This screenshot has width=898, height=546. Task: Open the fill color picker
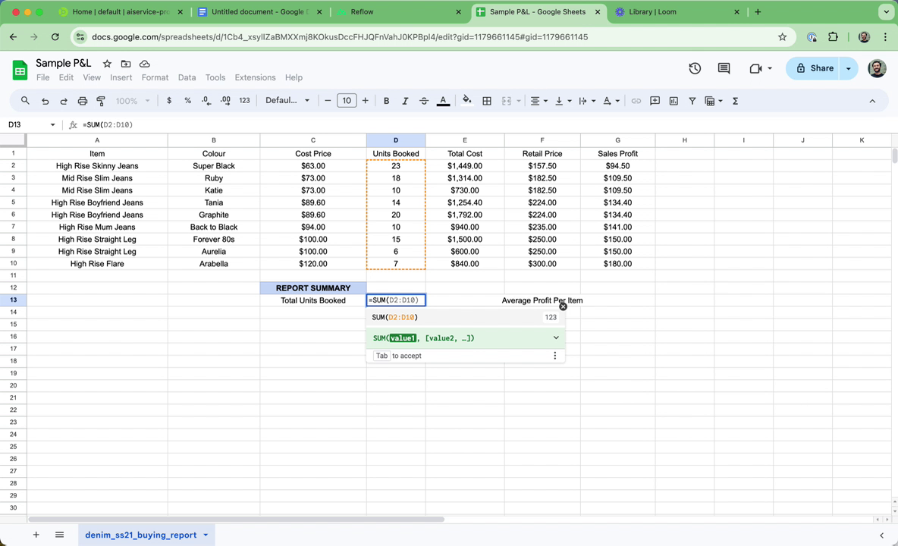(x=466, y=101)
